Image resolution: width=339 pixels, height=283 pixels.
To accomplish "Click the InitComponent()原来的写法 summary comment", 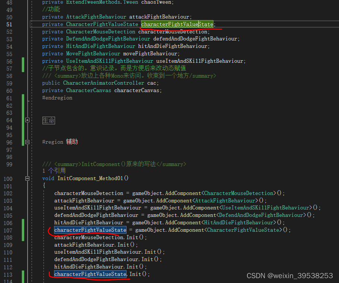I will [114, 164].
